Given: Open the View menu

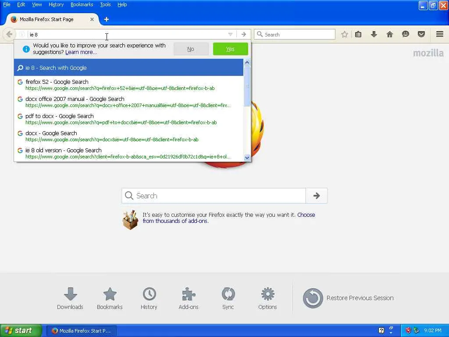Looking at the screenshot, I should point(37,4).
